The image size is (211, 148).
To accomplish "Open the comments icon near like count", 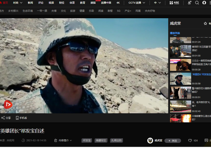I will point(206,140).
